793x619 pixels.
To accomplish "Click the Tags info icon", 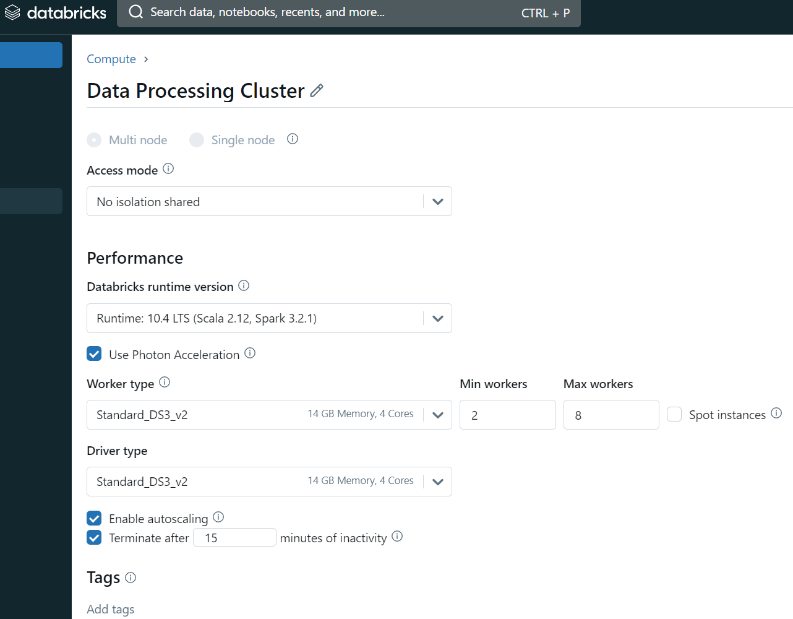I will click(x=131, y=577).
